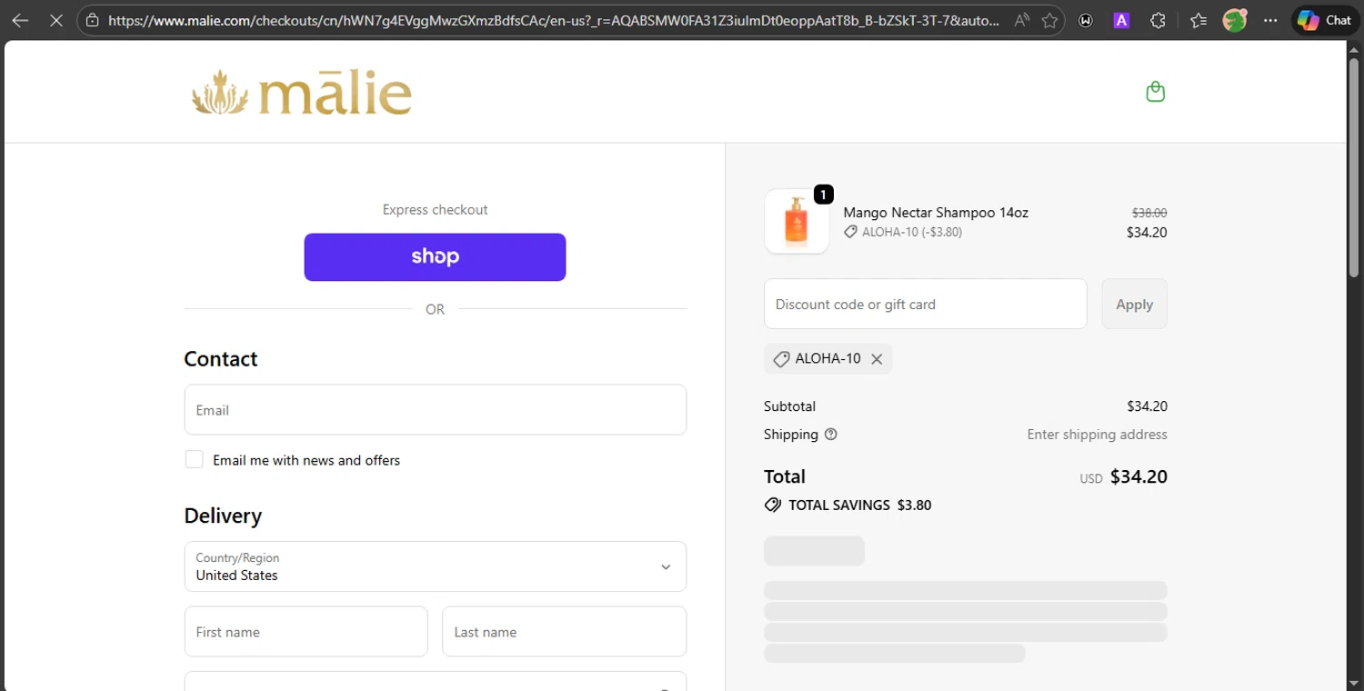Open the green shopping bag cart icon
This screenshot has width=1364, height=691.
(1156, 92)
